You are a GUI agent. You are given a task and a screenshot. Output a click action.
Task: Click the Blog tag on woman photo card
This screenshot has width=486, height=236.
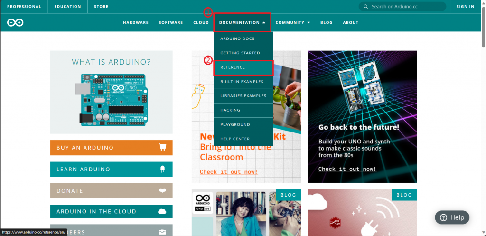pos(288,195)
